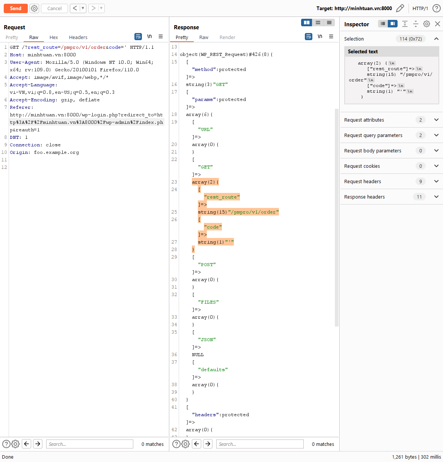Close the Inspector panel

[437, 24]
